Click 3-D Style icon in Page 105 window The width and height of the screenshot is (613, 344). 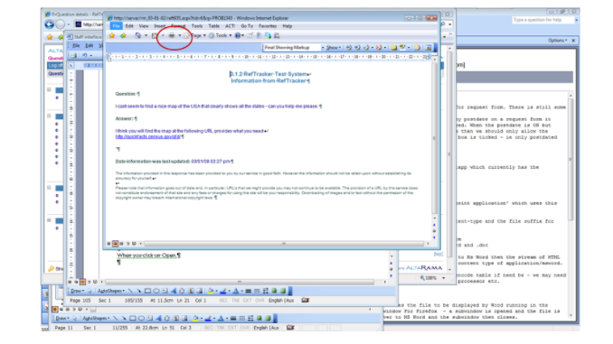pos(283,291)
